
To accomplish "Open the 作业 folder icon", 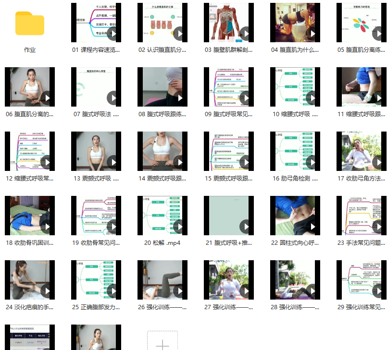I will click(x=30, y=24).
